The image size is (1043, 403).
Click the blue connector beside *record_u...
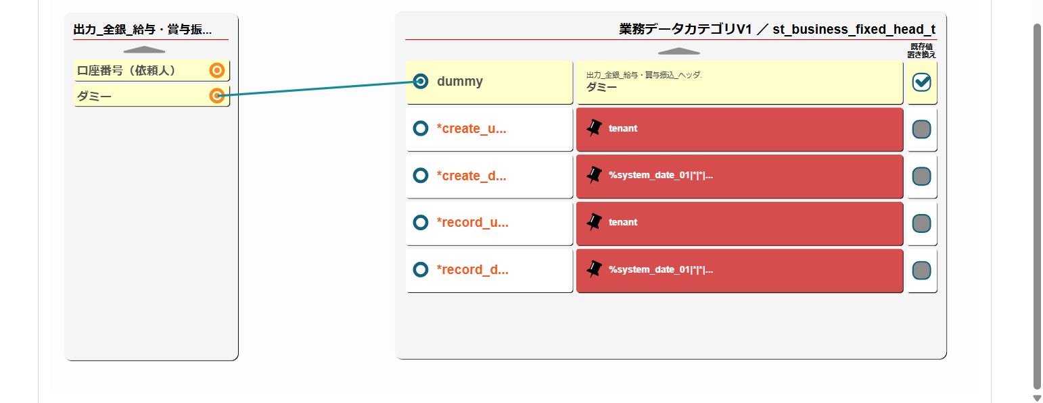[420, 222]
